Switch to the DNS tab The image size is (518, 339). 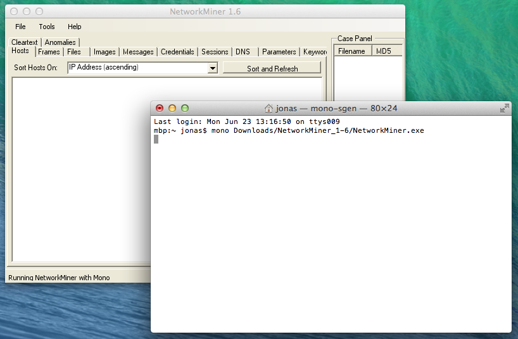point(243,52)
